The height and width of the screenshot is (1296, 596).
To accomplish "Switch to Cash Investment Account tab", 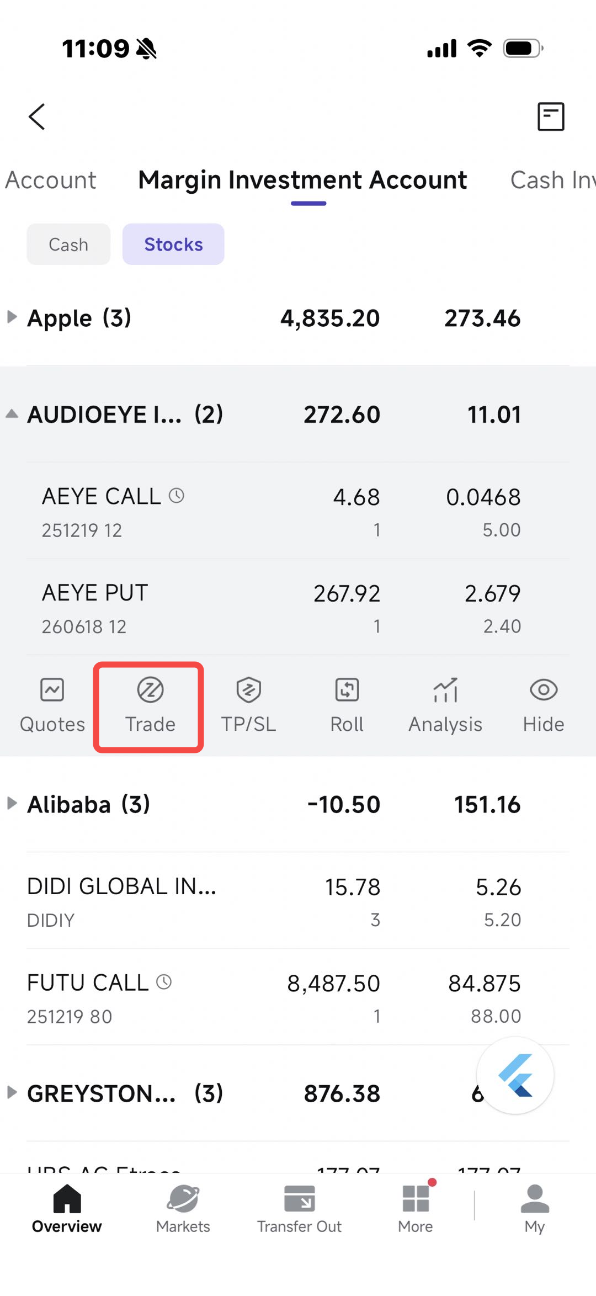I will [x=552, y=180].
